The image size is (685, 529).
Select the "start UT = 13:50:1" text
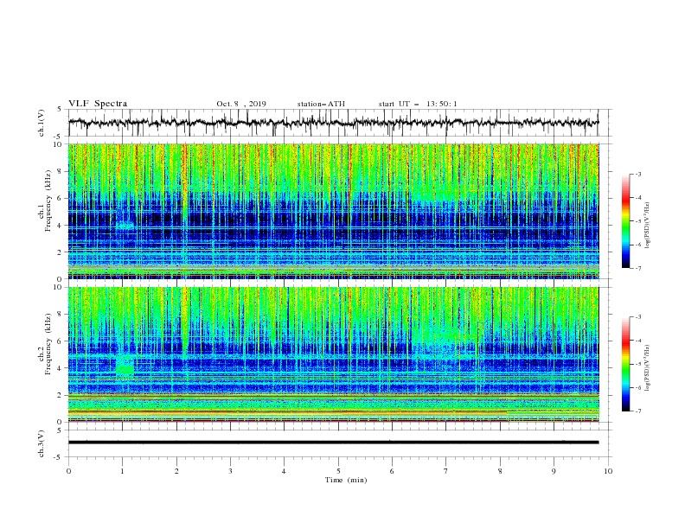pyautogui.click(x=418, y=104)
